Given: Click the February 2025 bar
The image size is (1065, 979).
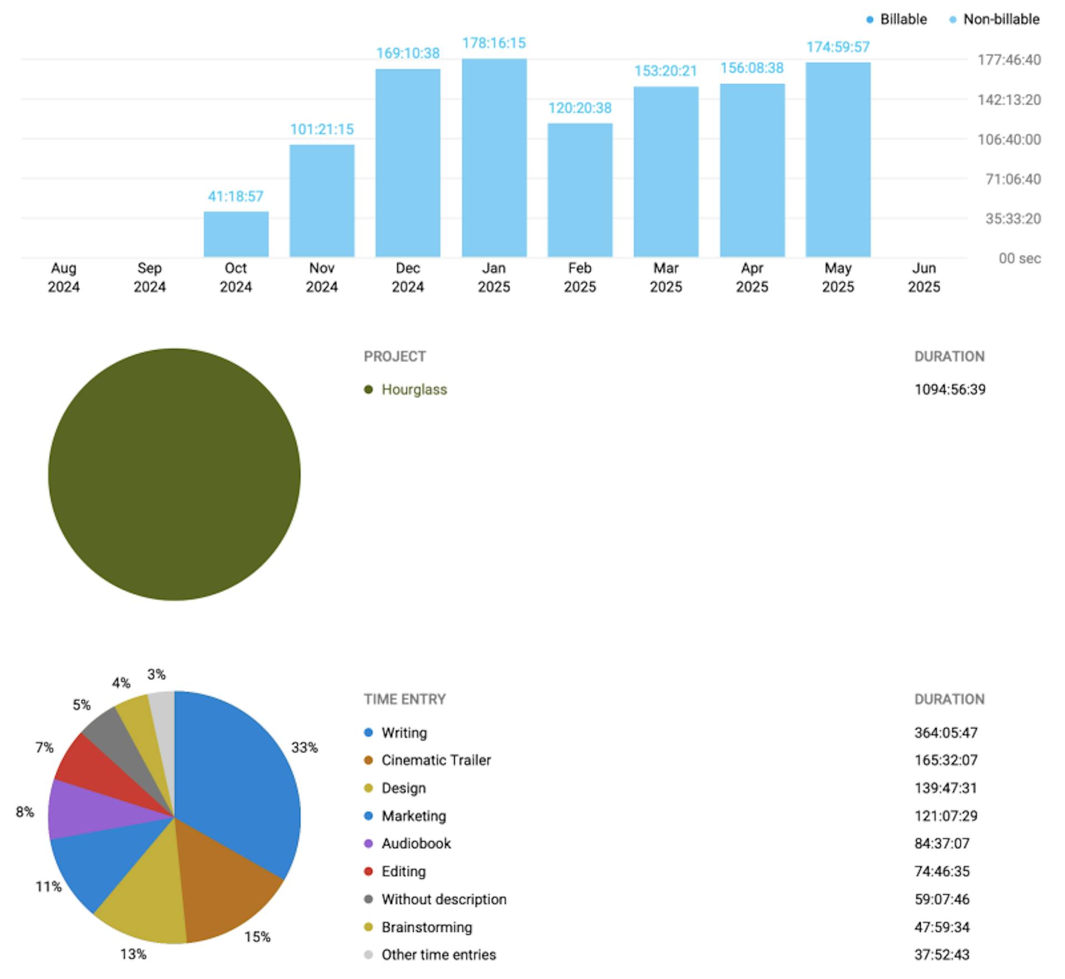Looking at the screenshot, I should tap(580, 190).
